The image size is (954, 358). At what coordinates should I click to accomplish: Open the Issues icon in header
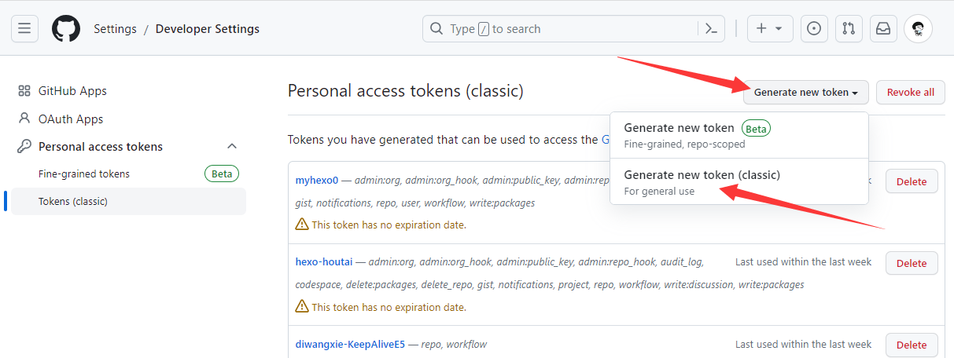814,29
